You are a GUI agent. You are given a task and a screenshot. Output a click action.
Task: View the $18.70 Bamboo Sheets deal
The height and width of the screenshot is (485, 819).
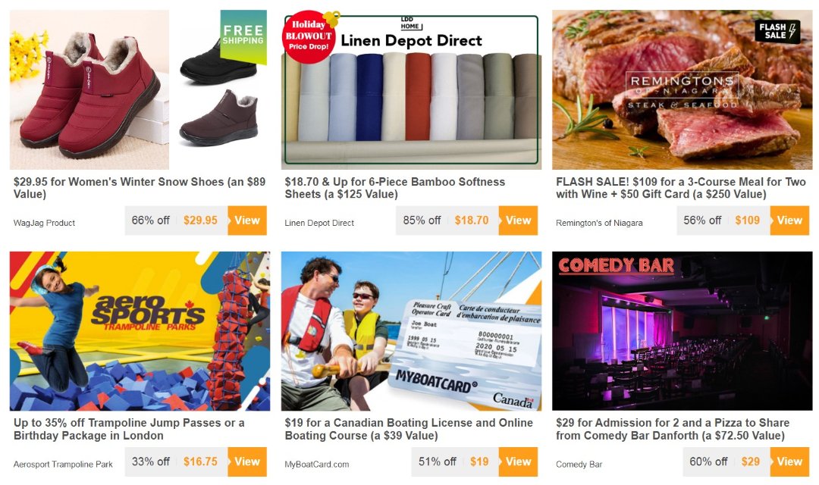518,221
